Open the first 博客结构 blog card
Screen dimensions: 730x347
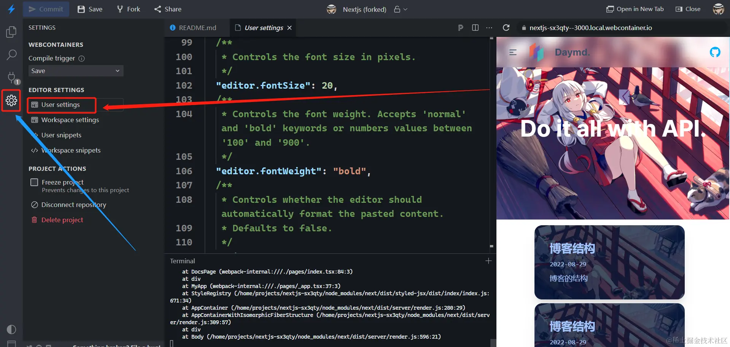pos(609,262)
